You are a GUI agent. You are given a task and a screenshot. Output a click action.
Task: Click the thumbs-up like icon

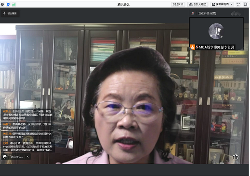pos(236,156)
